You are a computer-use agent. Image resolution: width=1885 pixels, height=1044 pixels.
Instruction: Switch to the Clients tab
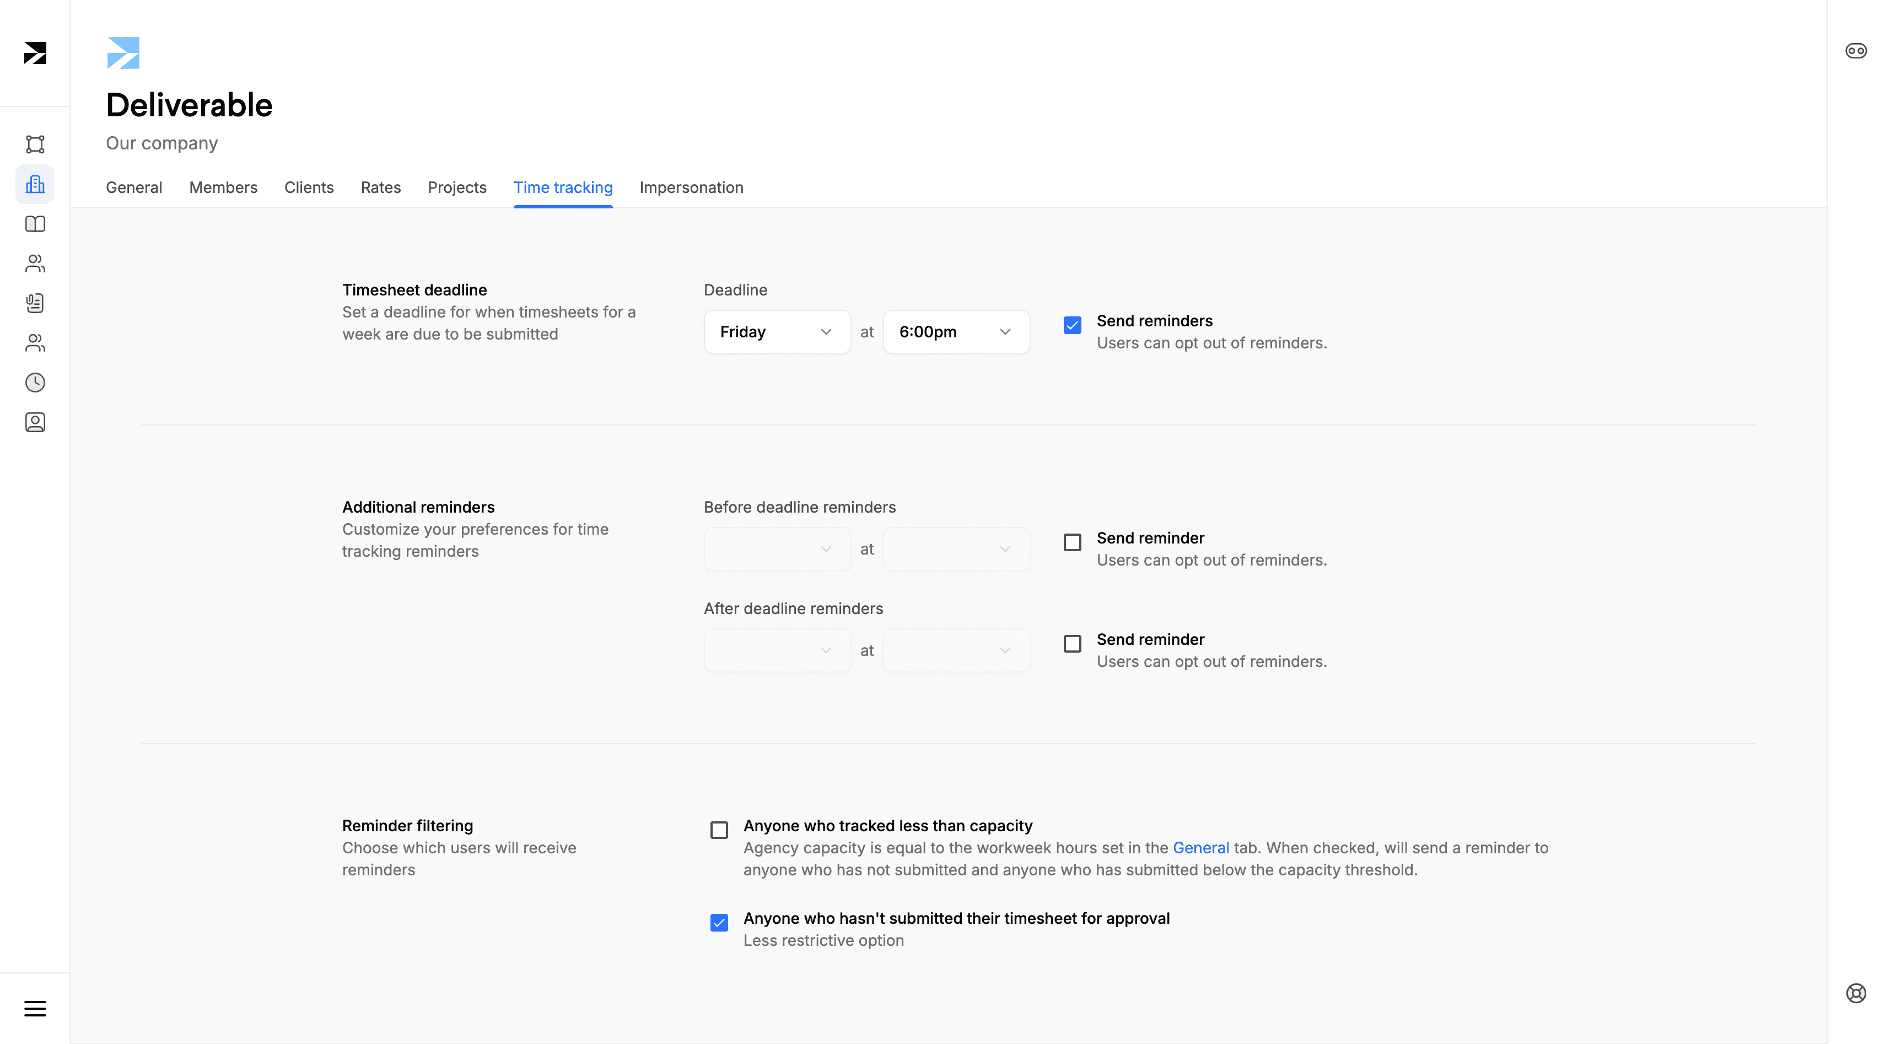tap(309, 187)
